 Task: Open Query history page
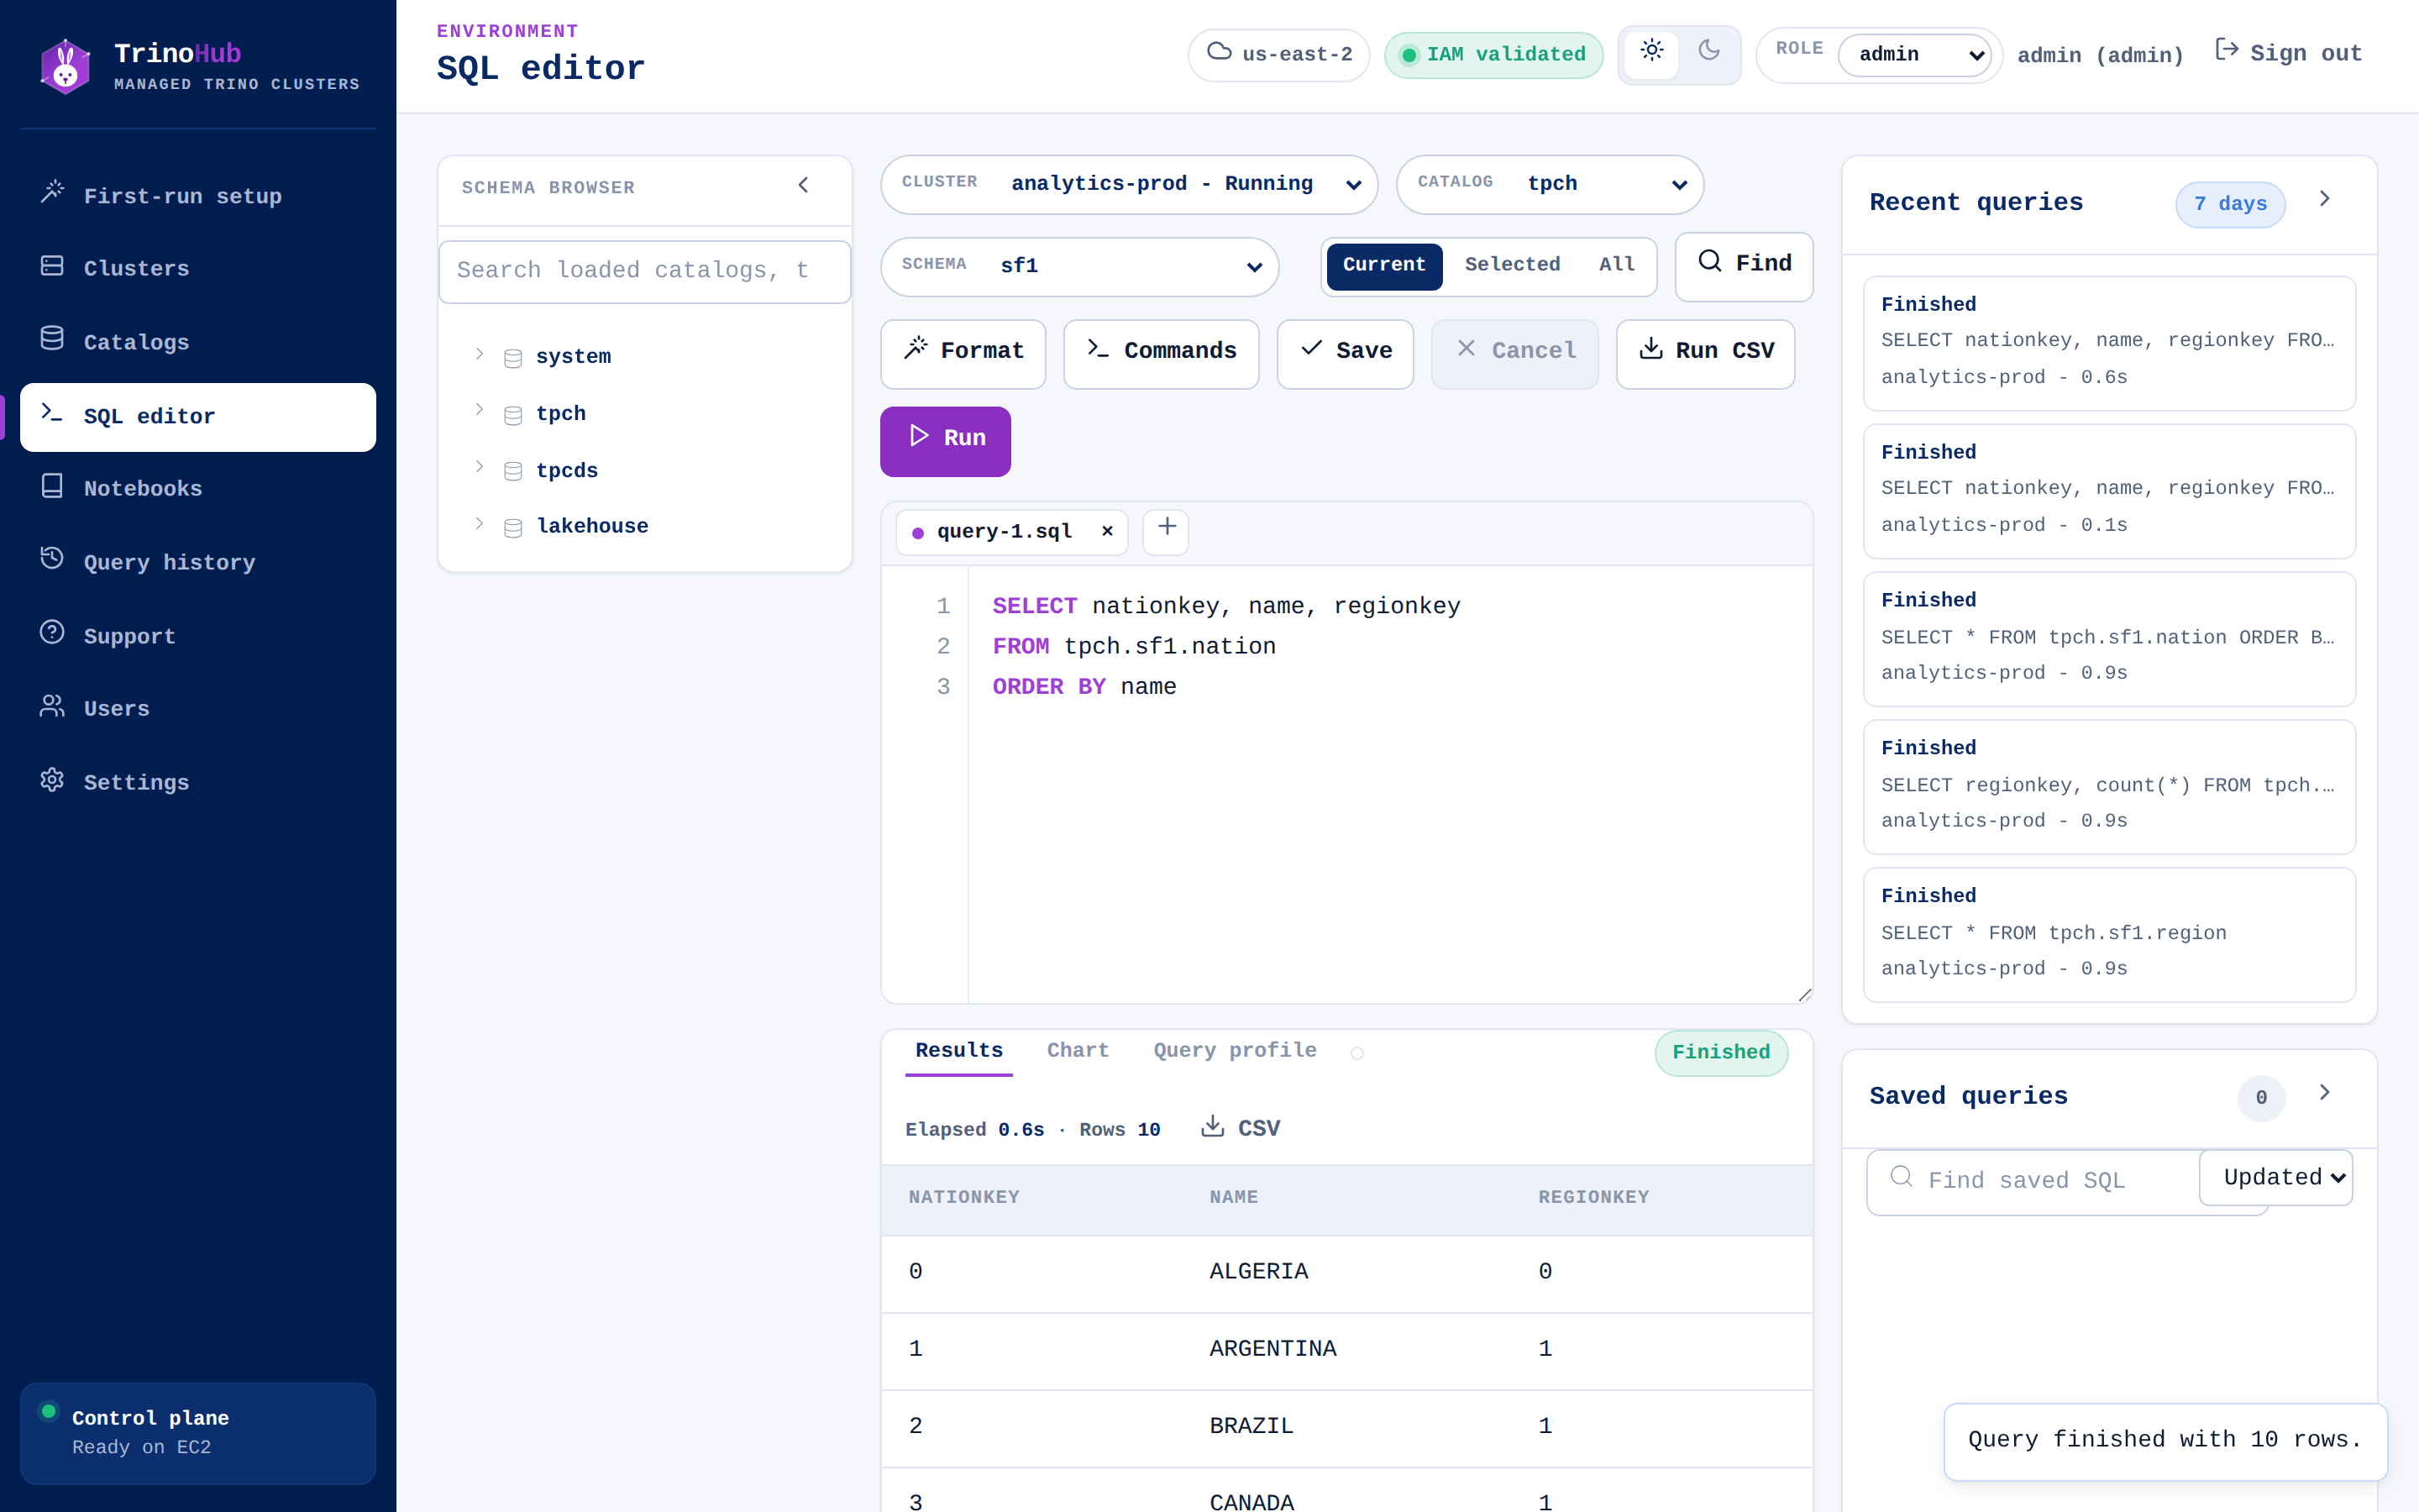(x=198, y=562)
